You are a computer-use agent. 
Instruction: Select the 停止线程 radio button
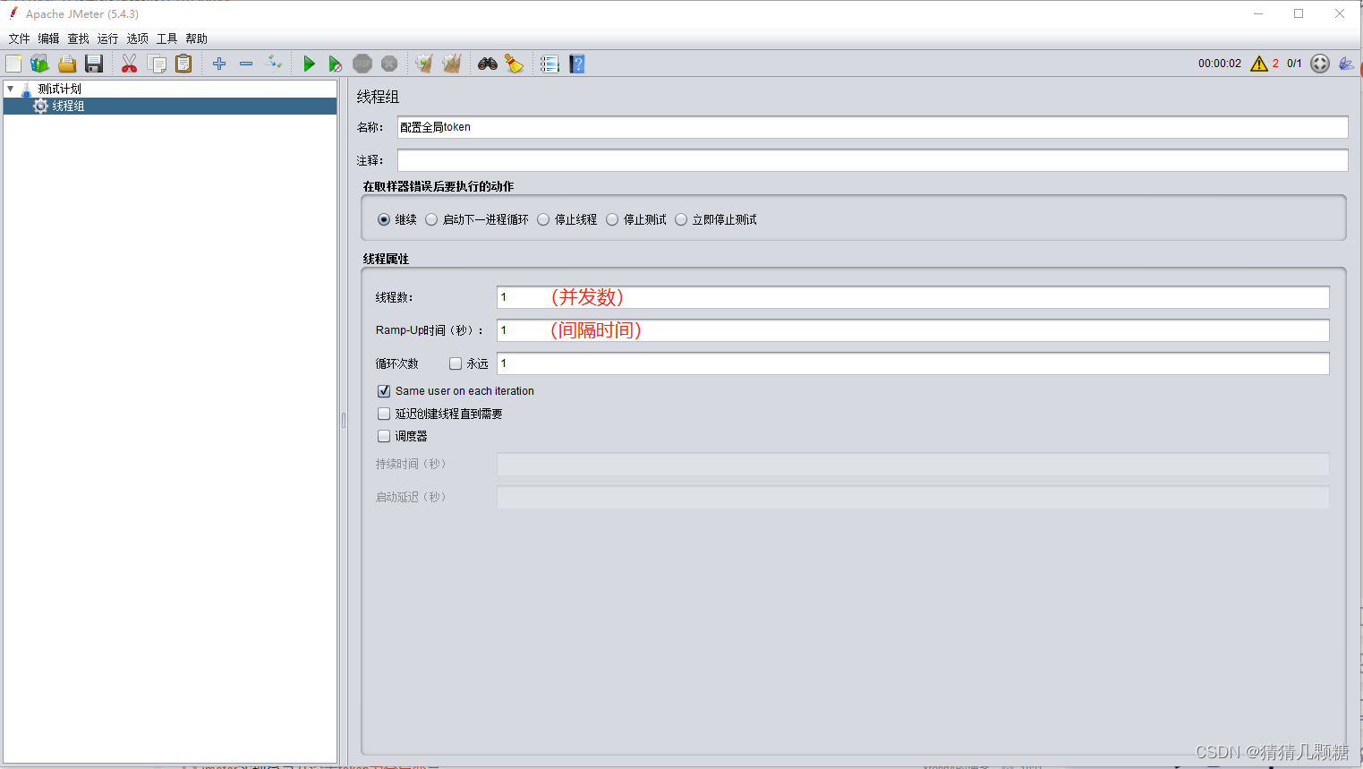(x=543, y=219)
